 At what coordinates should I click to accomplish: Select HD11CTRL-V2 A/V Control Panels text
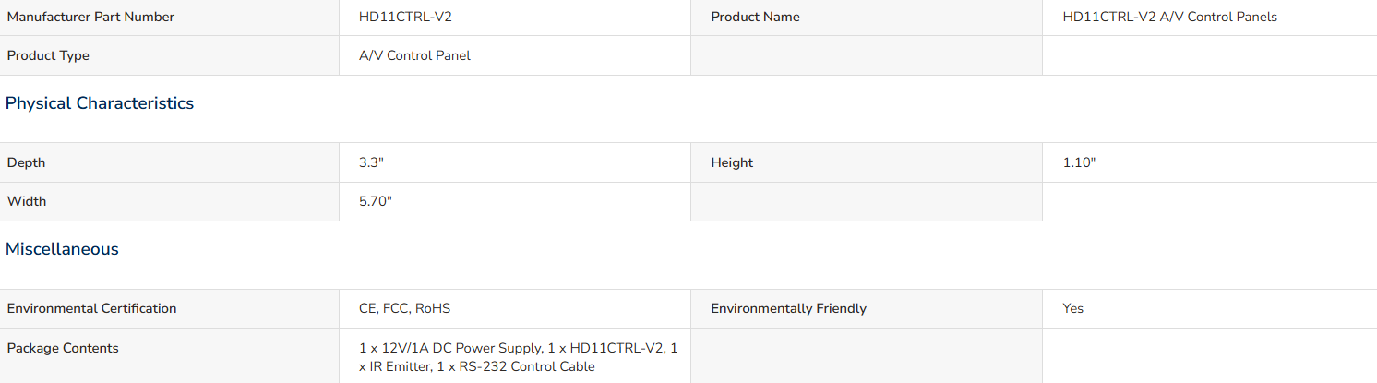point(1169,17)
